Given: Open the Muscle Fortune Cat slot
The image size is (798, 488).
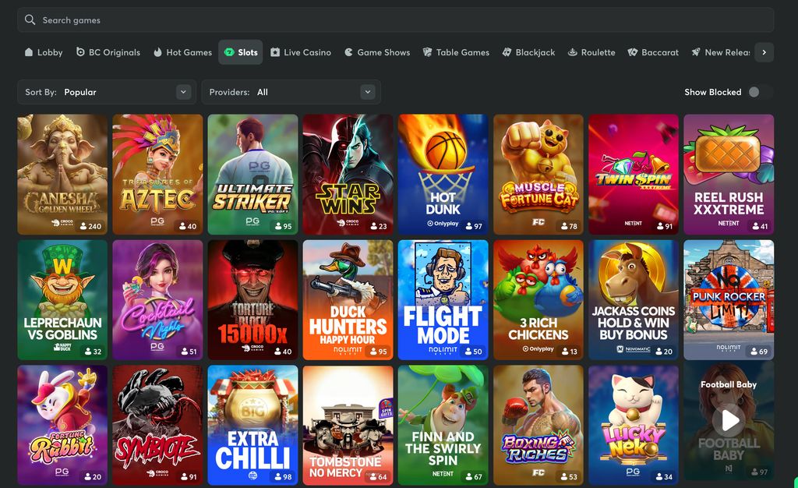Looking at the screenshot, I should [538, 175].
